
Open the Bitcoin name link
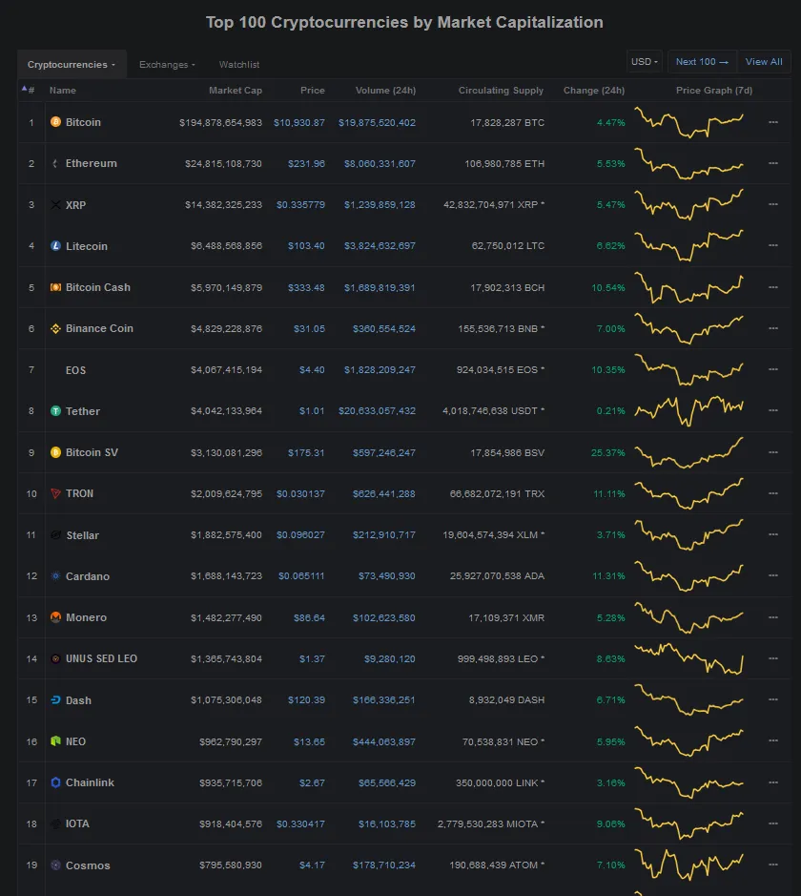coord(83,122)
